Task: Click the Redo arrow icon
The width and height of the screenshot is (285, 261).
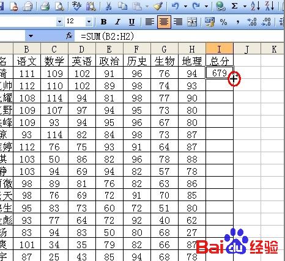Action: point(196,6)
